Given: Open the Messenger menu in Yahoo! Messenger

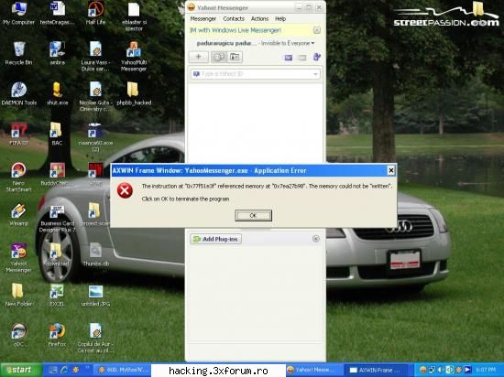Looking at the screenshot, I should 203,19.
